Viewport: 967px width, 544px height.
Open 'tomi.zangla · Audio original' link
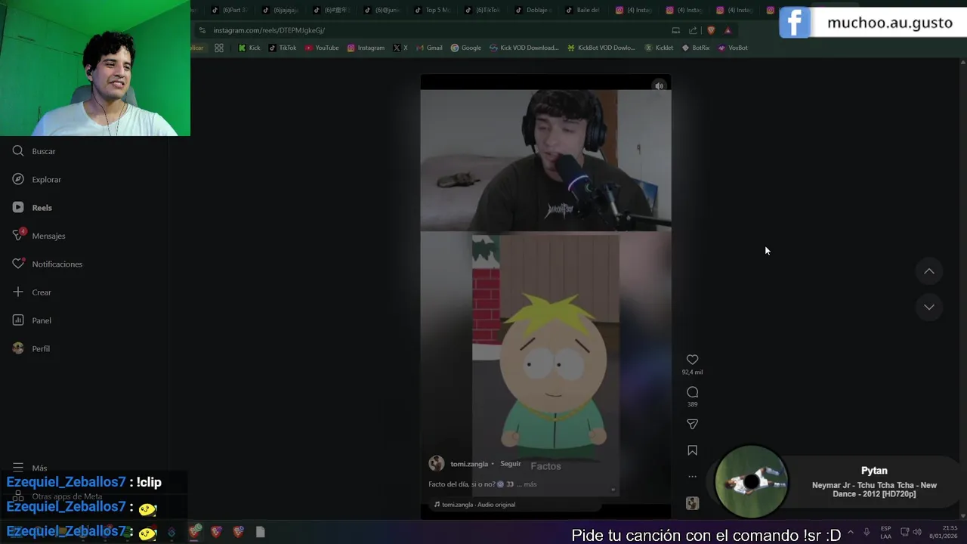point(478,505)
